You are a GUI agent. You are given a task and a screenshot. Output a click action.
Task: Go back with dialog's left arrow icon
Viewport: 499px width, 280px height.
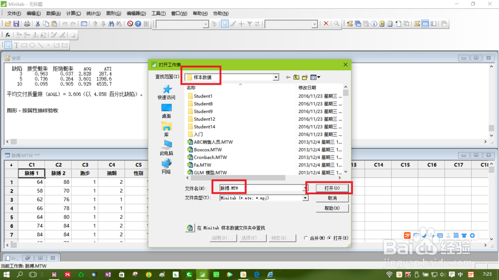[x=288, y=77]
